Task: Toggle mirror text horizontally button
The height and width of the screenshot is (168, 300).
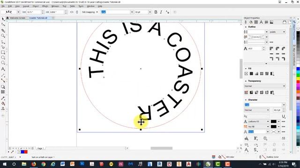Action: click(x=72, y=12)
